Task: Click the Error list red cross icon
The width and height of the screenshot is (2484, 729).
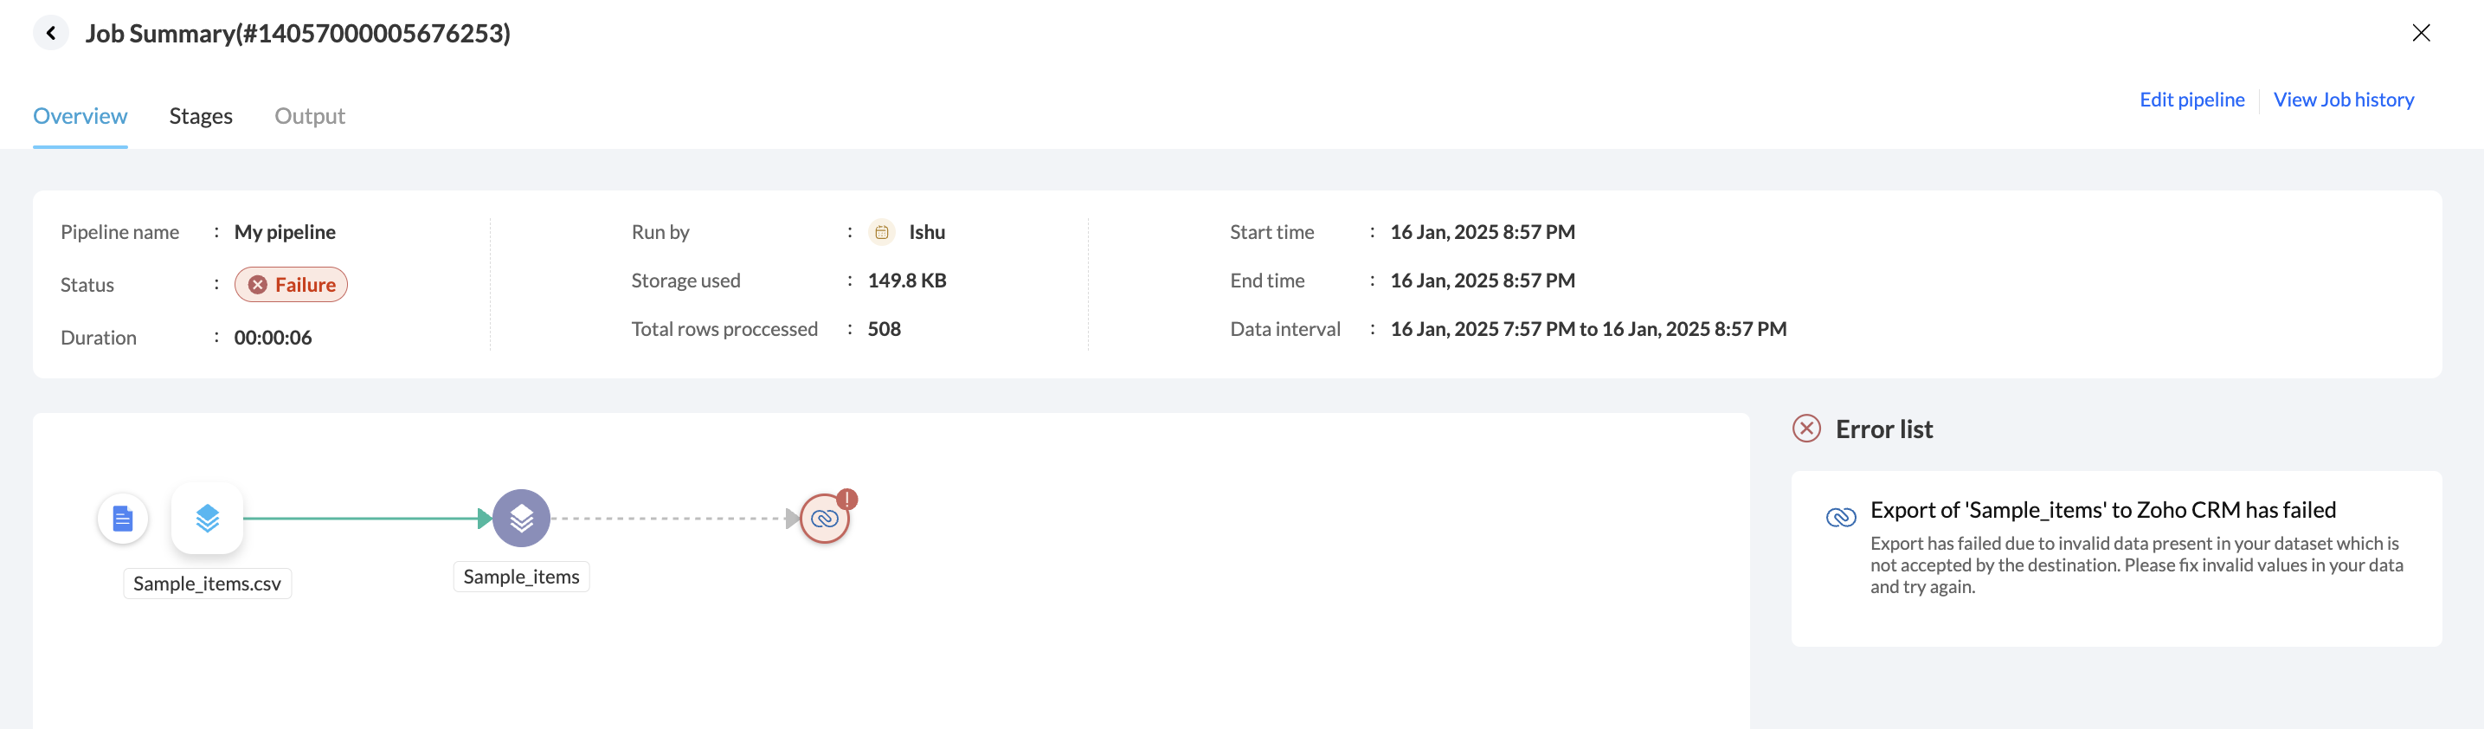Action: pyautogui.click(x=1806, y=429)
